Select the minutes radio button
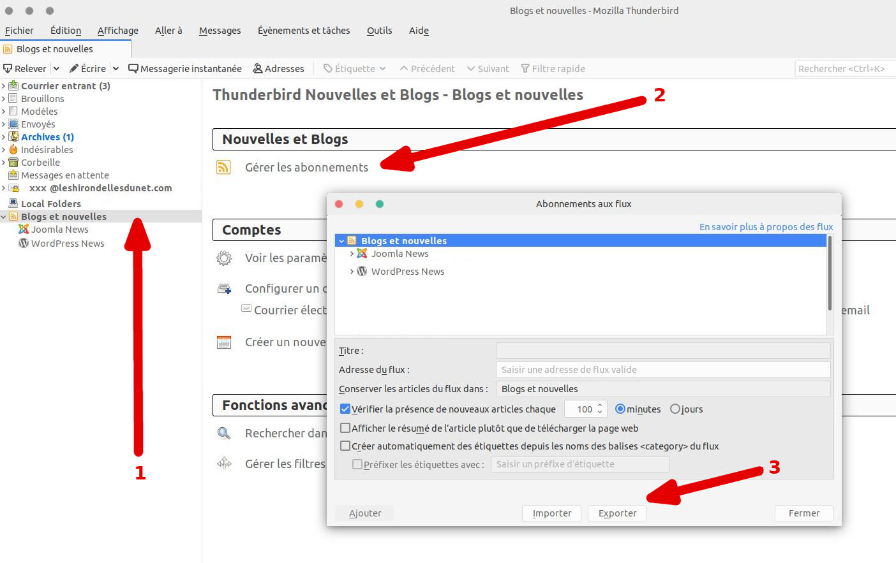896x563 pixels. [x=620, y=409]
